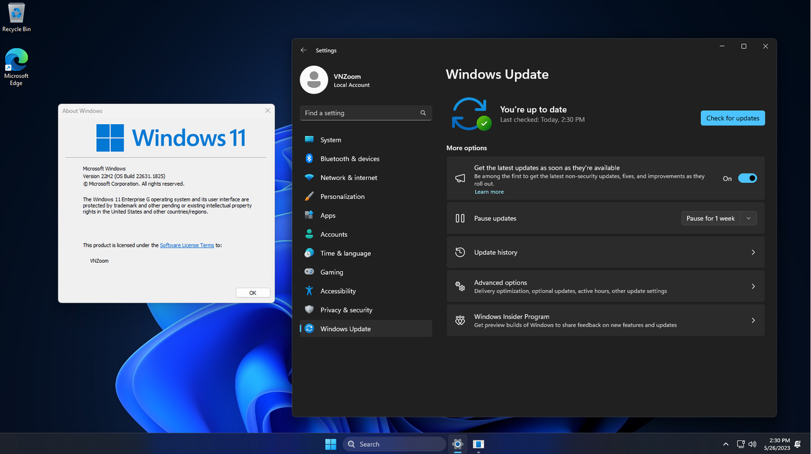The height and width of the screenshot is (454, 811).
Task: Click the Local Account text
Action: 352,85
